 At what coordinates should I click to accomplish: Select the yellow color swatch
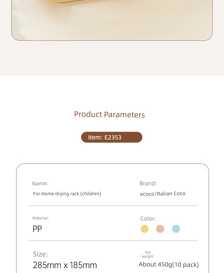[144, 229]
